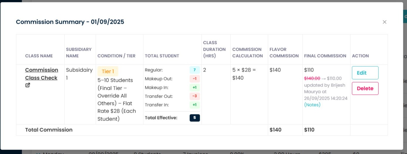Viewport: 407px width, 154px height.
Task: Close the Commission Summary dialog
Action: (x=384, y=22)
